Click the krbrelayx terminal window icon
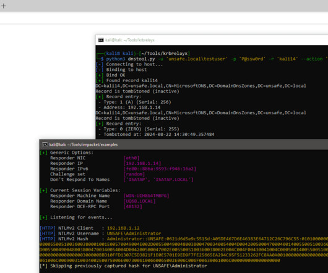 coord(101,40)
